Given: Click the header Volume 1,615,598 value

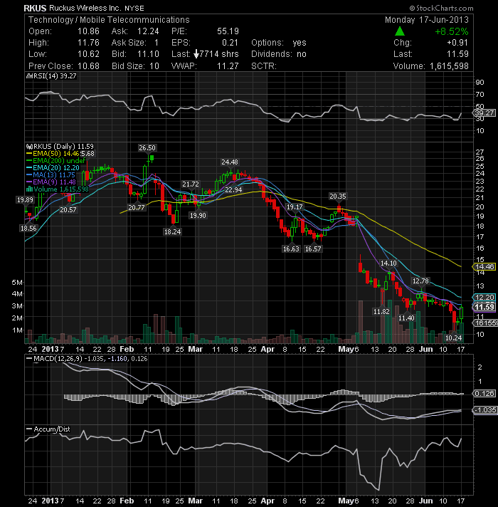Looking at the screenshot, I should pyautogui.click(x=449, y=66).
